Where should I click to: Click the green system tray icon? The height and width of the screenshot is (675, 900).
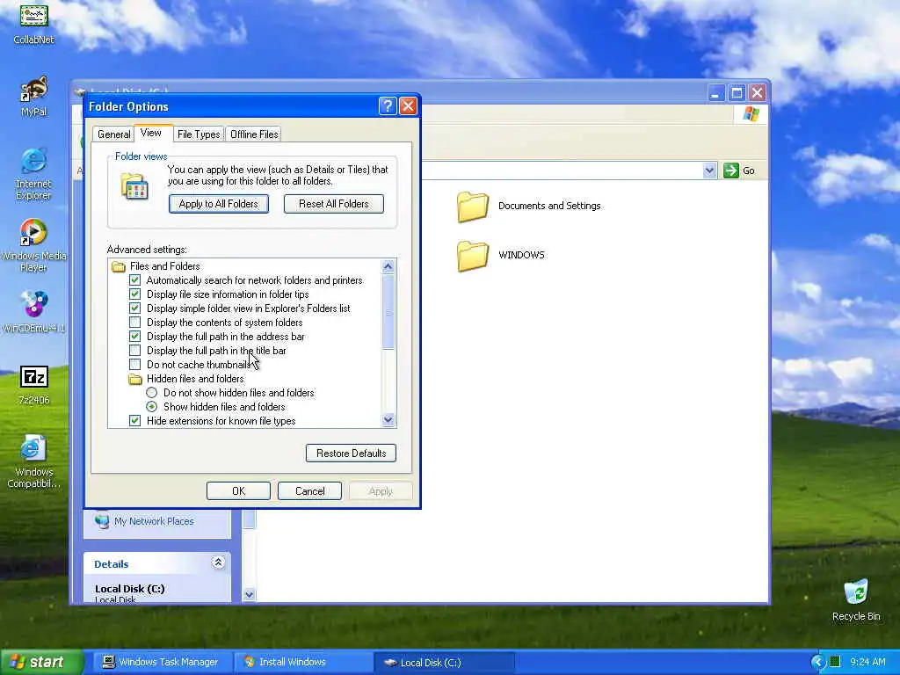pos(835,662)
